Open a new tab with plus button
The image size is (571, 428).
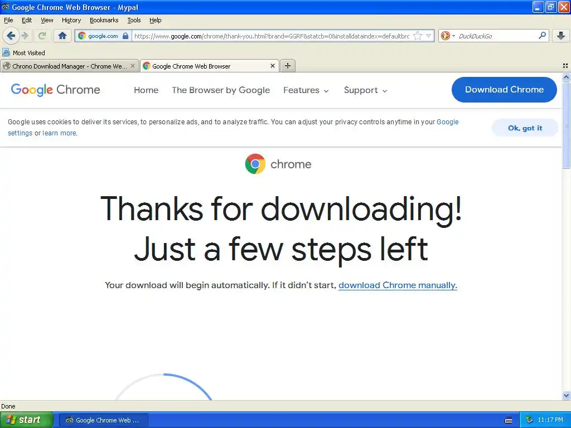(x=288, y=66)
